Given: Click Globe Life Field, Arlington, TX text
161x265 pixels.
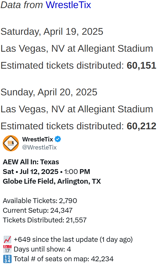Looking at the screenshot, I should (52, 181).
